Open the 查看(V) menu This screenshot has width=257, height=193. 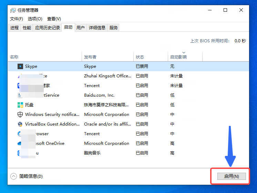(54, 19)
